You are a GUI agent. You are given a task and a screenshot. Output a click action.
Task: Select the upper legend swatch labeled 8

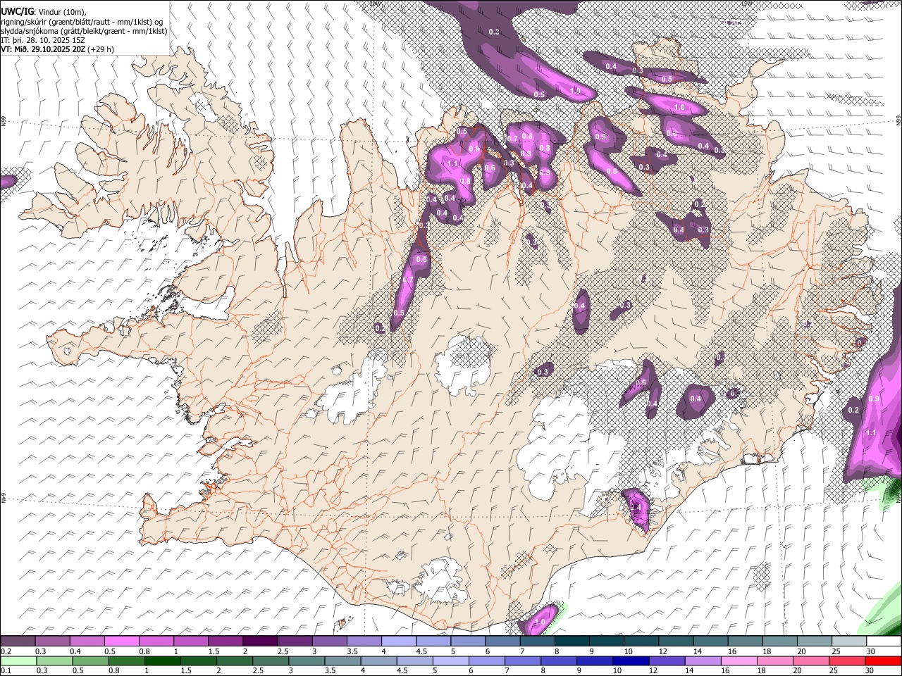[572, 641]
